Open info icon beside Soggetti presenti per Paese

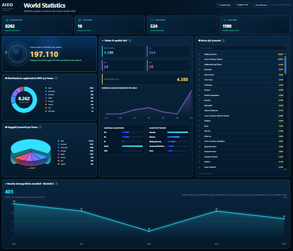pyautogui.click(x=40, y=127)
